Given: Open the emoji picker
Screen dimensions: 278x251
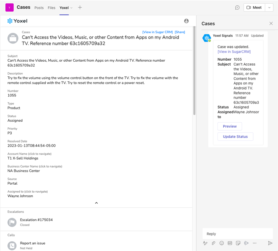Looking at the screenshot, I should pos(222,243).
